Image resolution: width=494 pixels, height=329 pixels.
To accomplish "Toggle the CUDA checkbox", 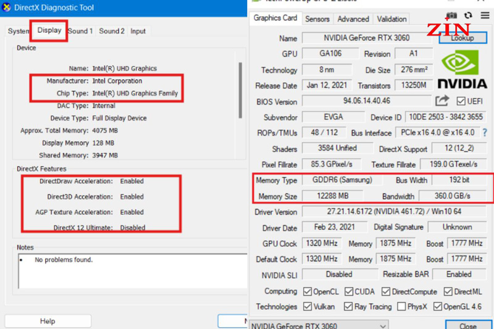I will click(x=349, y=291).
